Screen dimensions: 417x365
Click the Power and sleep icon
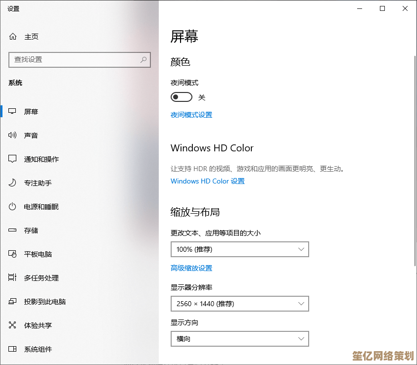click(x=13, y=207)
